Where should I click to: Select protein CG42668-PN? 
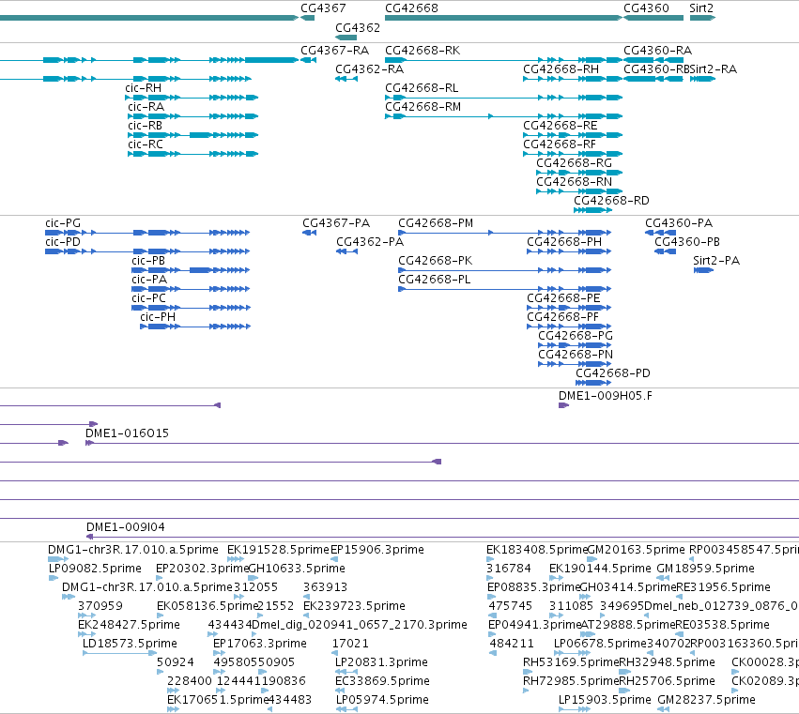click(576, 355)
